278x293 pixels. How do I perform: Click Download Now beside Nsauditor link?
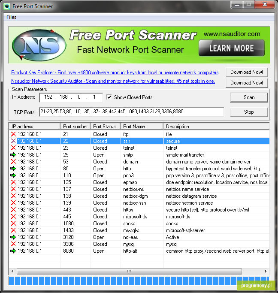coord(247,83)
